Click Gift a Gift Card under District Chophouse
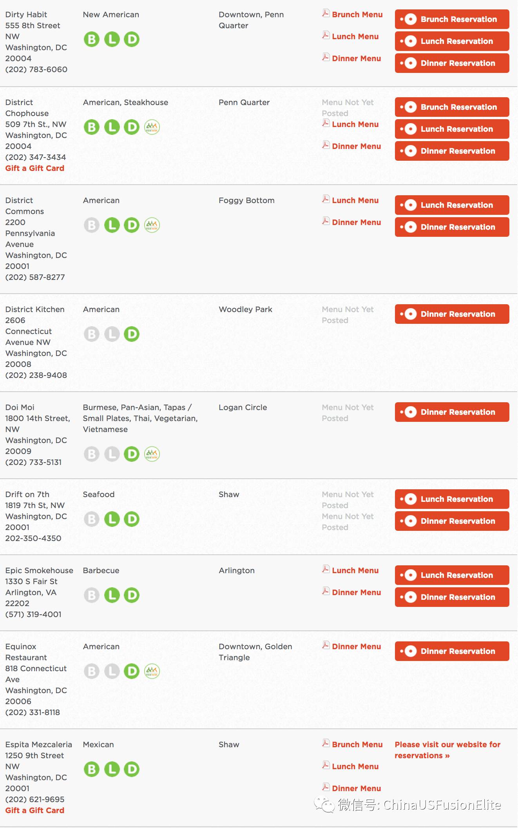518x828 pixels. [35, 168]
